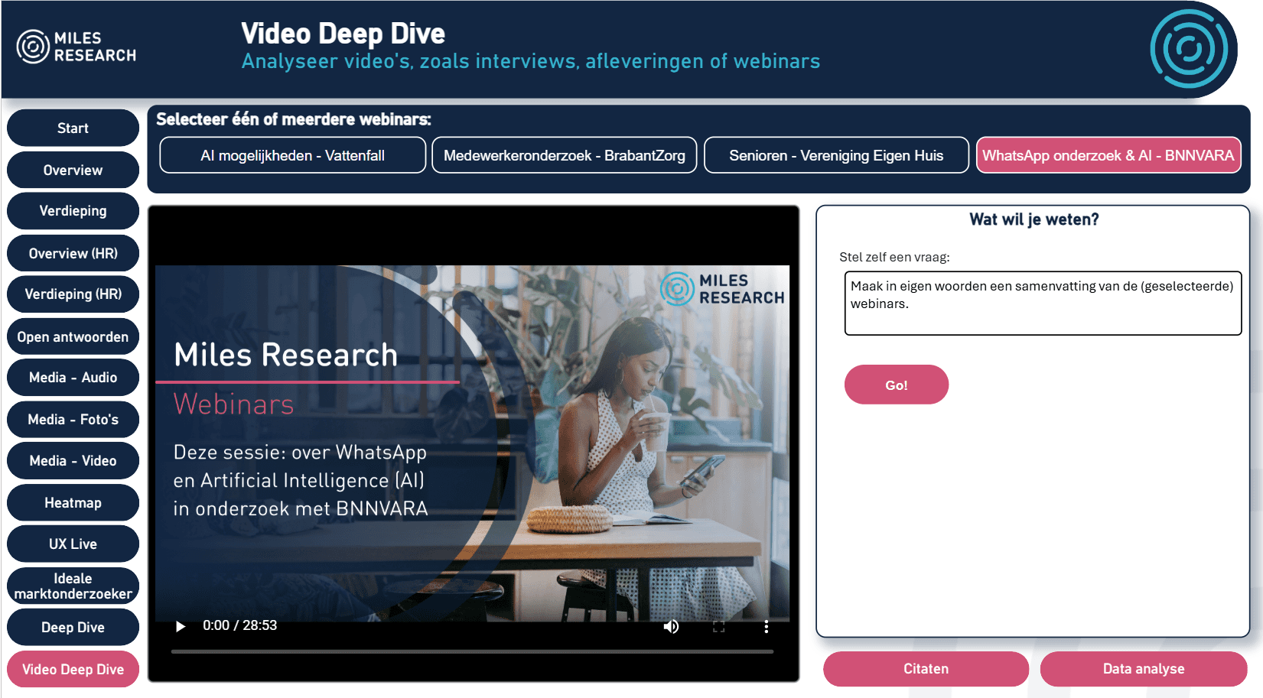Open the Open antwoorden section
Screen dimensions: 1263x698
click(73, 336)
